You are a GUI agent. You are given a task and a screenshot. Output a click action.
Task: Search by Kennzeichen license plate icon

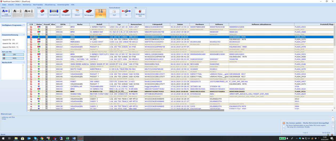pos(53,13)
